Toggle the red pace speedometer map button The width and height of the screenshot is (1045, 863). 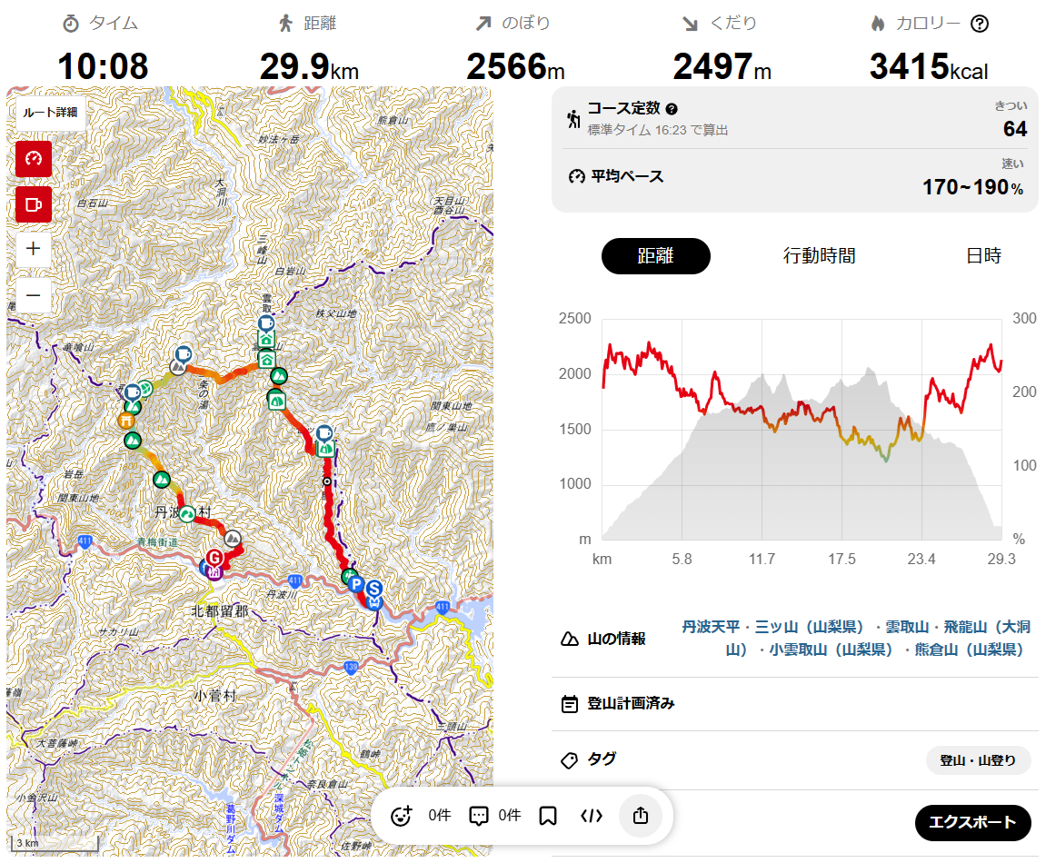pos(34,159)
